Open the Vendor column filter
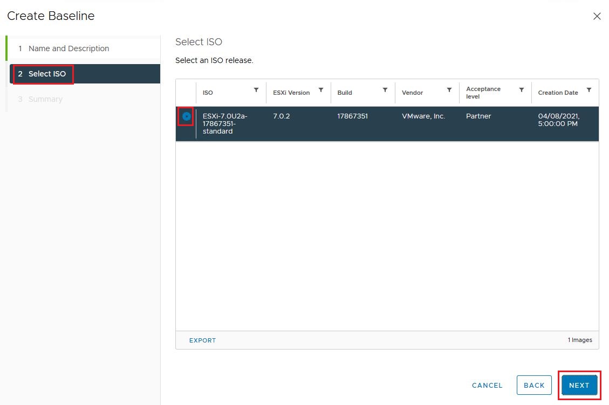This screenshot has height=405, width=609. point(449,90)
